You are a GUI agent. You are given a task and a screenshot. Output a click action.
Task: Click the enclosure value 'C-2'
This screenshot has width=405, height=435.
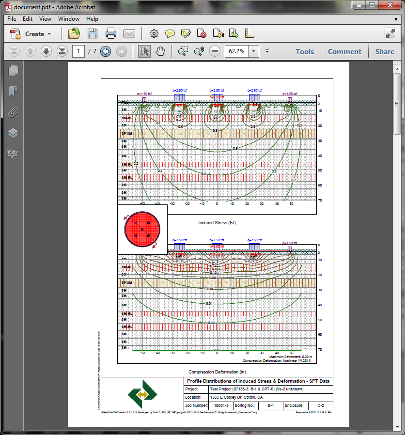pos(321,405)
